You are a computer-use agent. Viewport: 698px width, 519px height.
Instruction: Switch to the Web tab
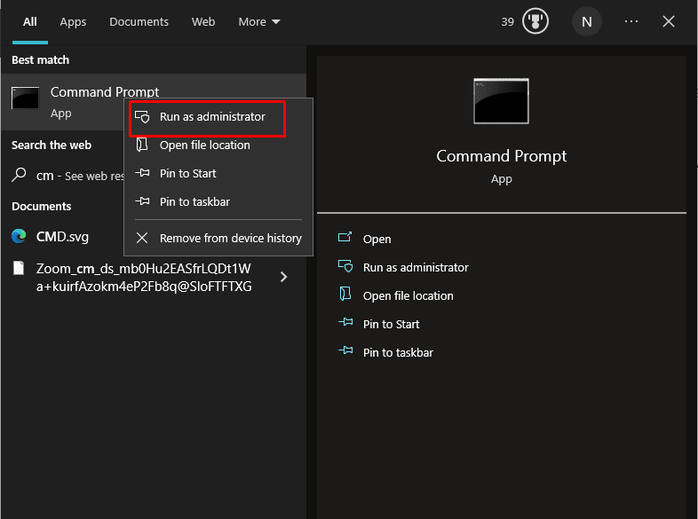coord(203,22)
